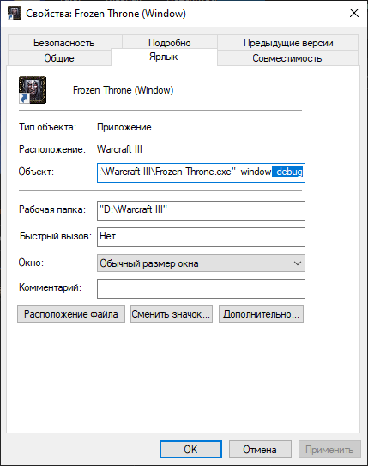The width and height of the screenshot is (368, 466).
Task: Click the Расположение файла button
Action: [71, 313]
